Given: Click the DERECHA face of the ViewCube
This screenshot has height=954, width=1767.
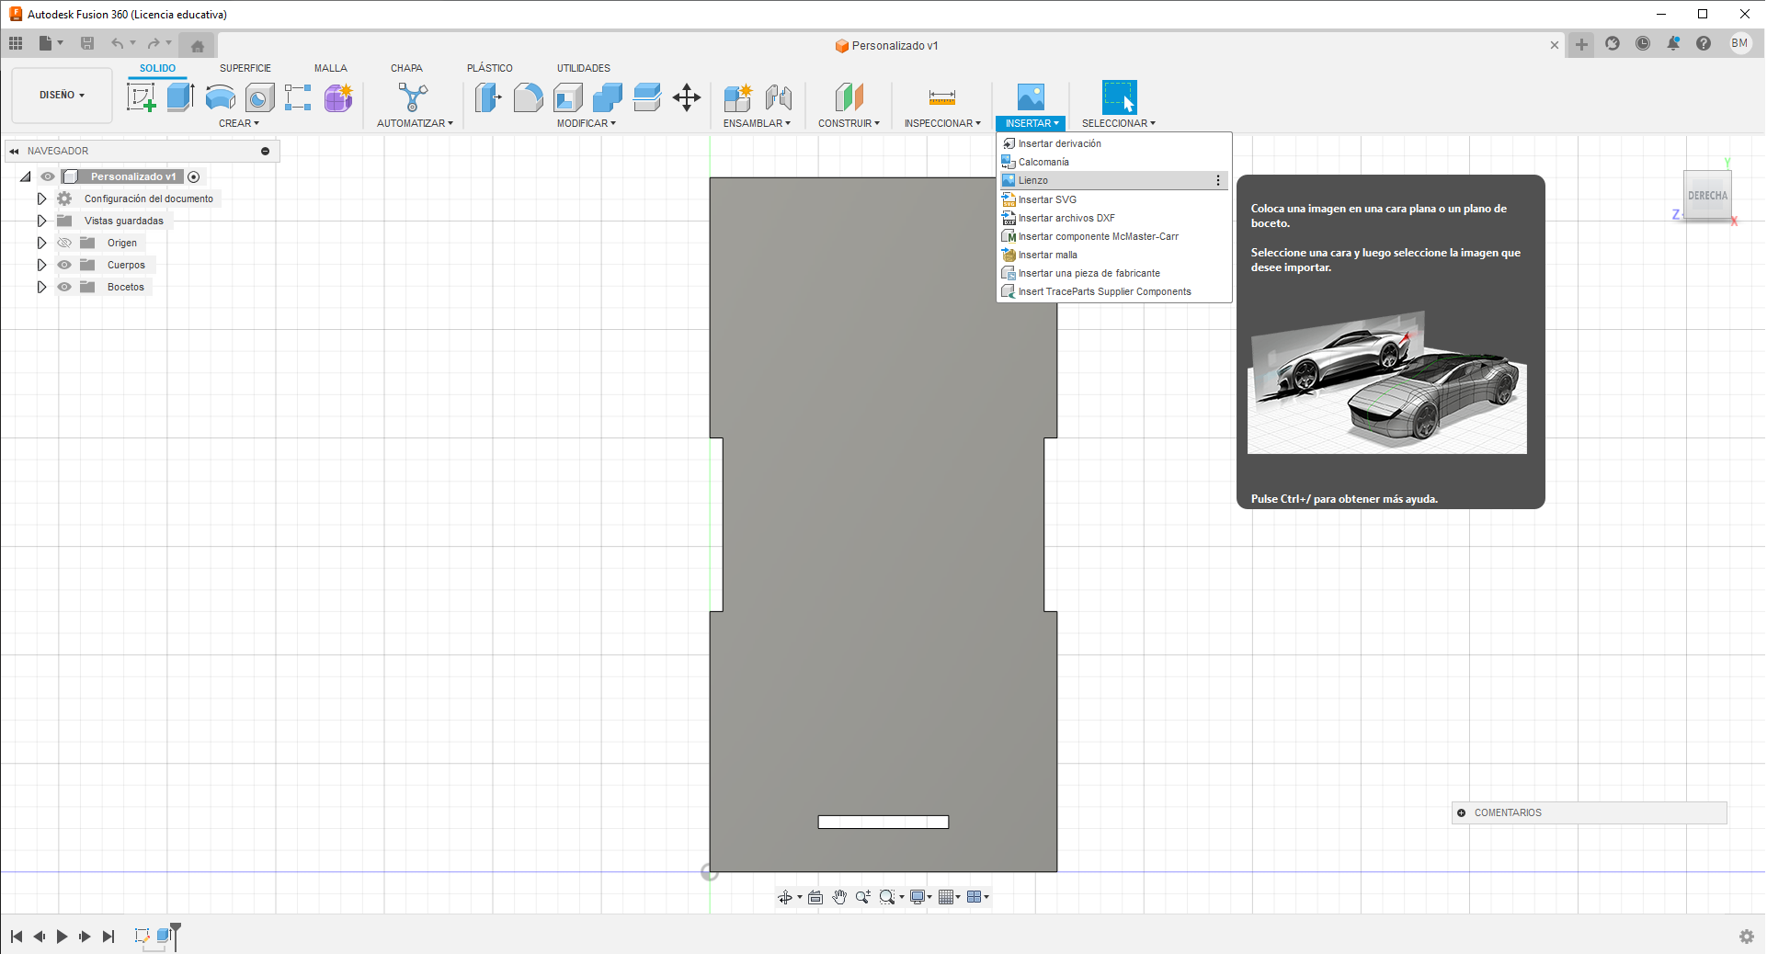Looking at the screenshot, I should coord(1706,196).
